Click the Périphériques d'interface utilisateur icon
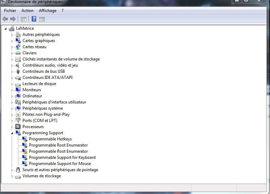The height and width of the screenshot is (194, 270). [18, 102]
